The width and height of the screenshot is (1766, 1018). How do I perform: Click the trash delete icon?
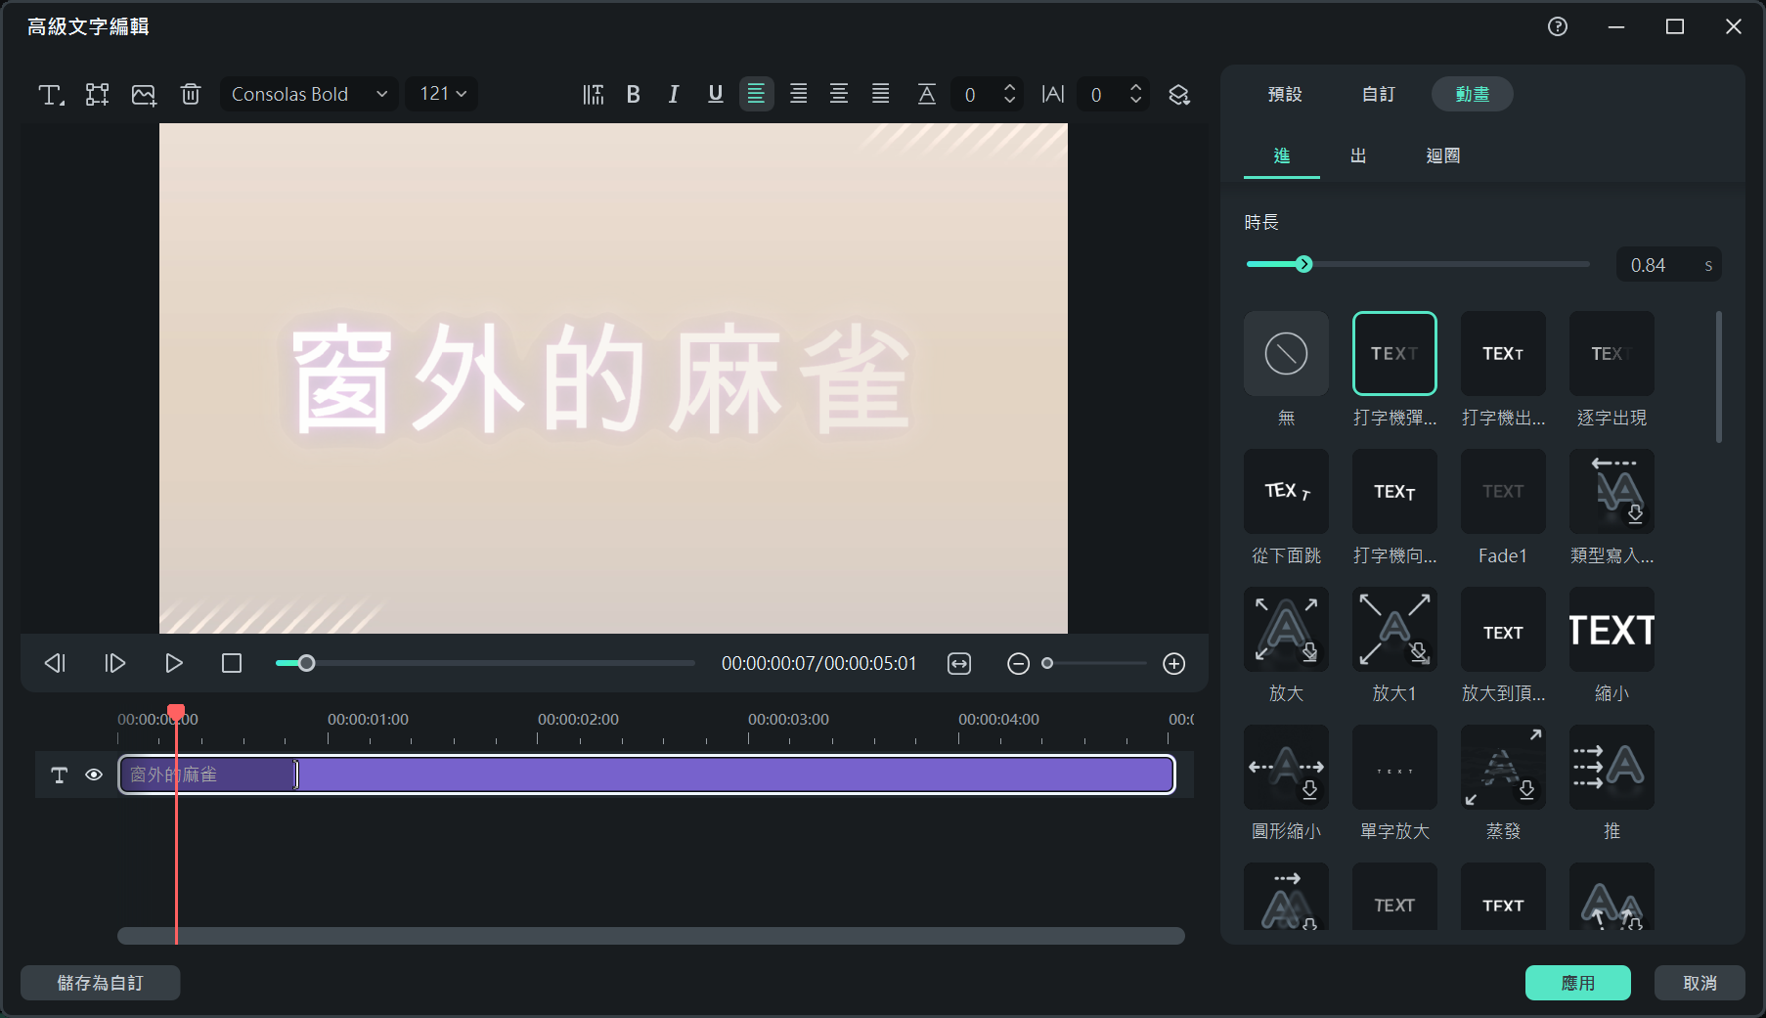pyautogui.click(x=191, y=94)
